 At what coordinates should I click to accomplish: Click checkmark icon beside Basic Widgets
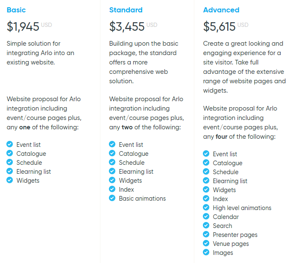pos(10,180)
